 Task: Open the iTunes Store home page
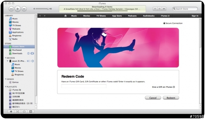coord(65,16)
